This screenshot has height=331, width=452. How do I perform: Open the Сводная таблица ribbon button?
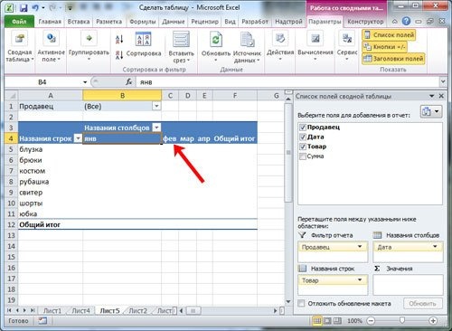point(20,46)
